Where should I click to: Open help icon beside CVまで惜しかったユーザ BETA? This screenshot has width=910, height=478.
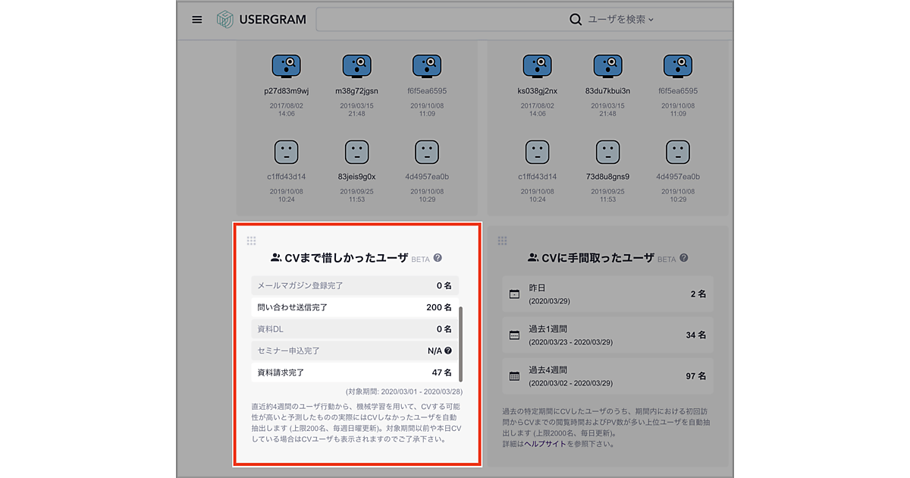click(x=438, y=258)
